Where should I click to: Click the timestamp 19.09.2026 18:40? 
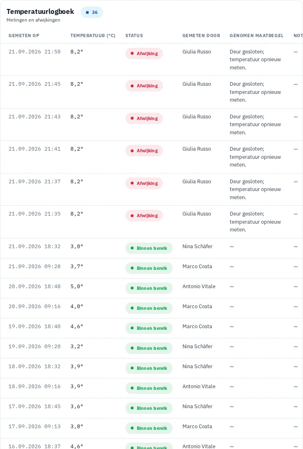[35, 327]
